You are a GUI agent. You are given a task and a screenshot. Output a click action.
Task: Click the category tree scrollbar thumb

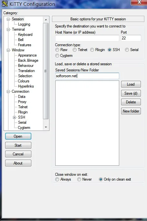coord(46,71)
